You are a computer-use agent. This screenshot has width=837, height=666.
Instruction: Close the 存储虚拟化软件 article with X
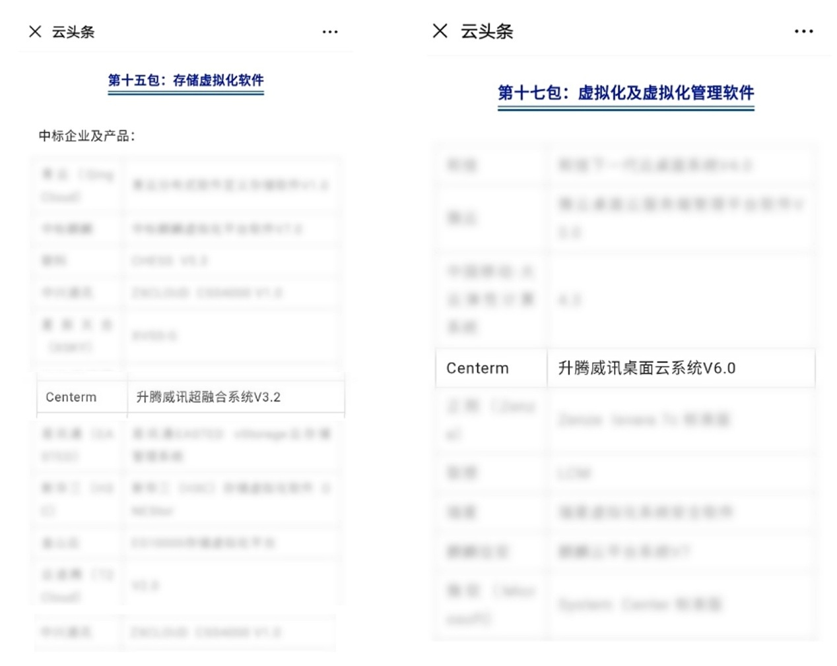coord(36,32)
